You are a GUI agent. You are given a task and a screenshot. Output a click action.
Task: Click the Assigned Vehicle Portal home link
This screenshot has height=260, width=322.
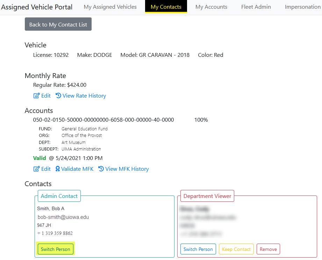coord(36,7)
